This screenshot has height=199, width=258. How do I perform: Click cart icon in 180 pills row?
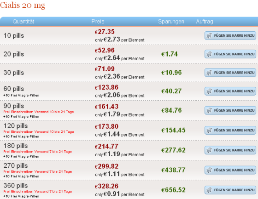209,150
